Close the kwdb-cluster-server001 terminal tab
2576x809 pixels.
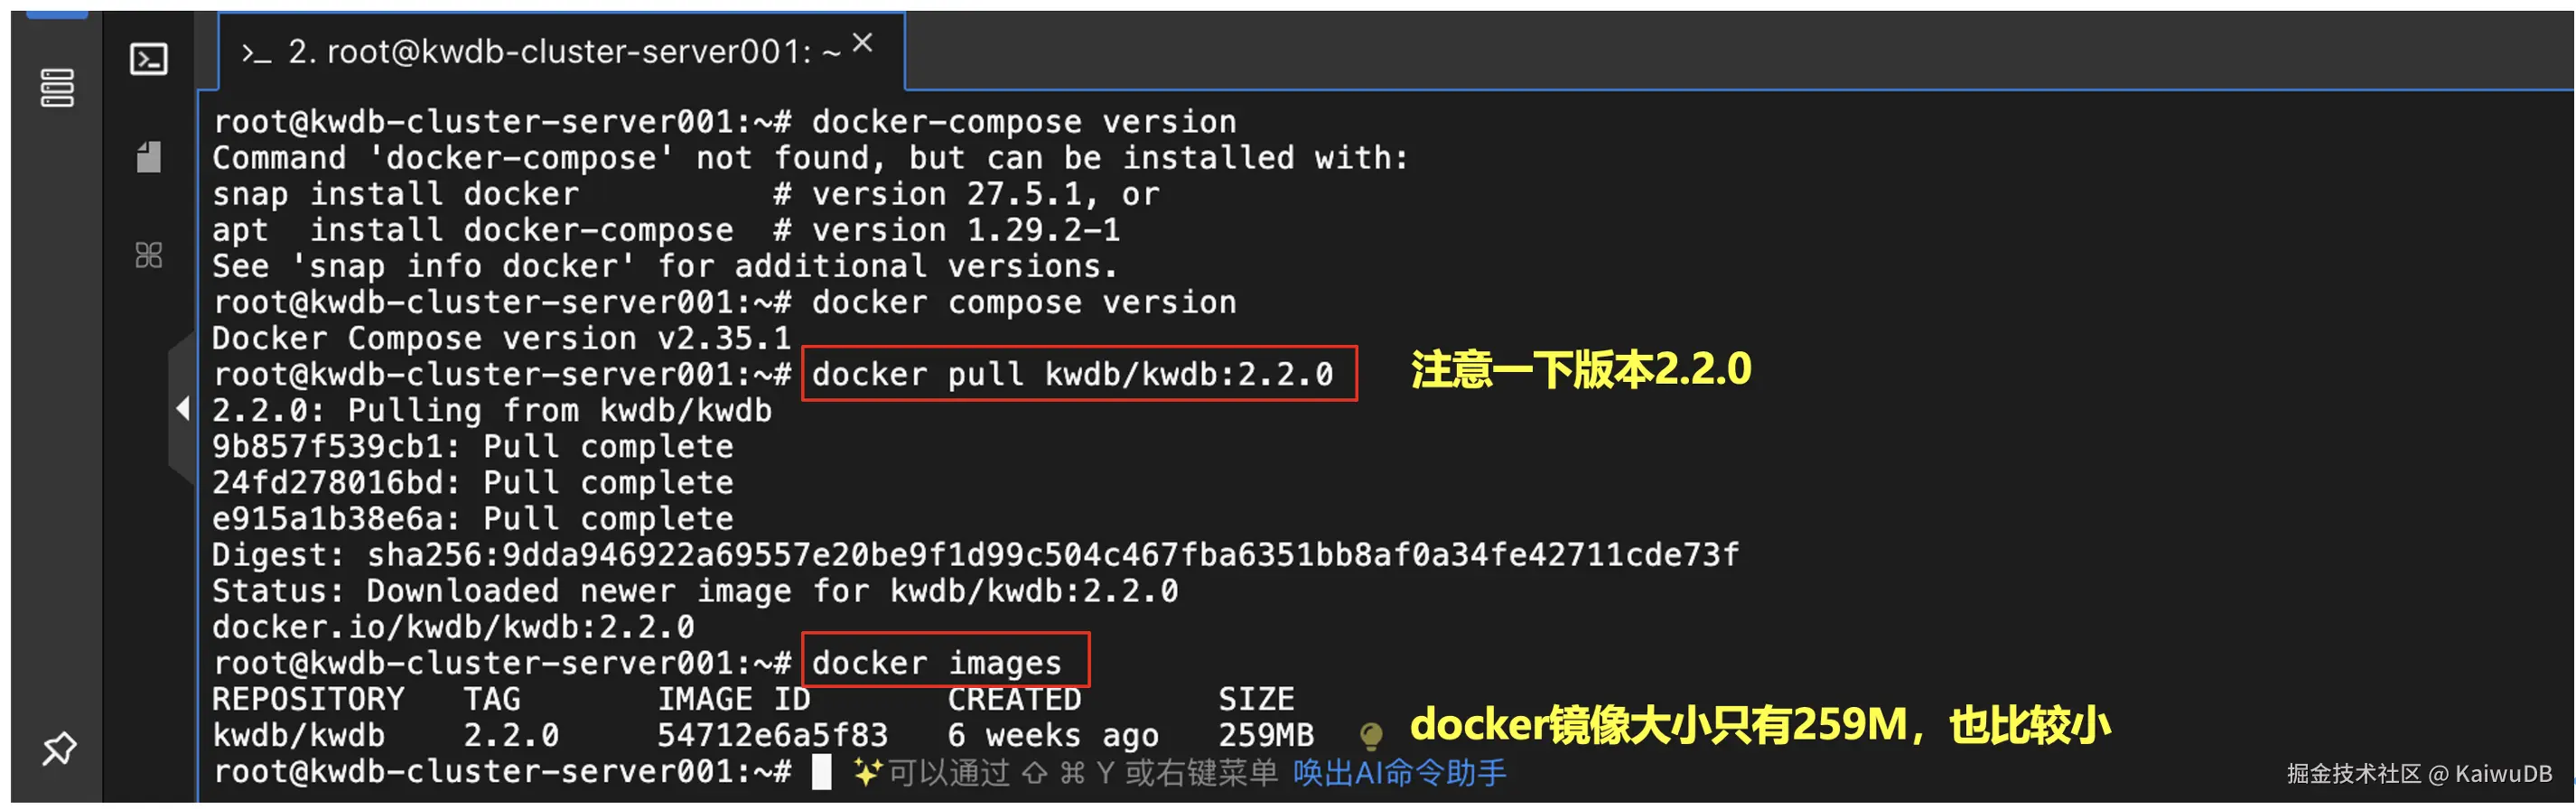coord(862,43)
